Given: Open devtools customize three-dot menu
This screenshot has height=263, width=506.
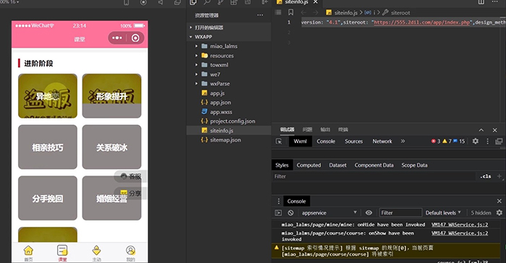Looking at the screenshot, I should pos(488,141).
